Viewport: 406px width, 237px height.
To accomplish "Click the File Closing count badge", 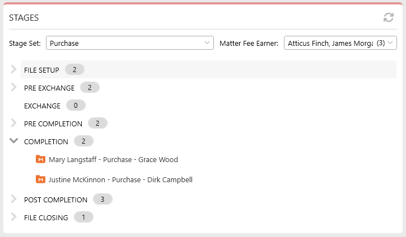I will [x=83, y=217].
